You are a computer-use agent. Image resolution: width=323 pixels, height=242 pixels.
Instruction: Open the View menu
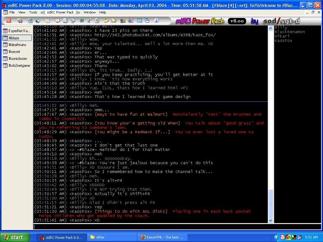(22, 12)
